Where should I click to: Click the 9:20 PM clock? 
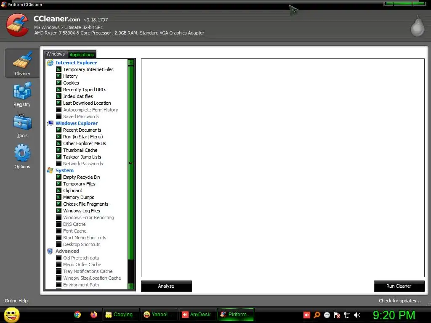click(x=394, y=315)
